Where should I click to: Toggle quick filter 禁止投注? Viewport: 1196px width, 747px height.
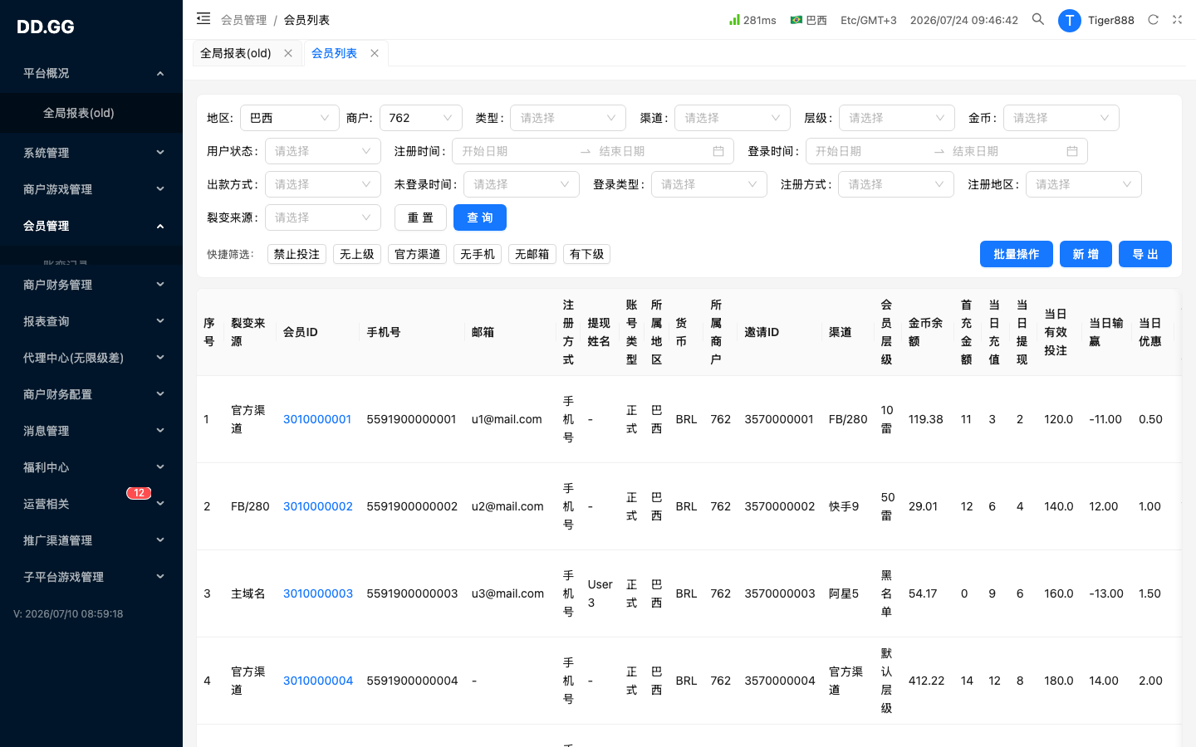click(297, 254)
